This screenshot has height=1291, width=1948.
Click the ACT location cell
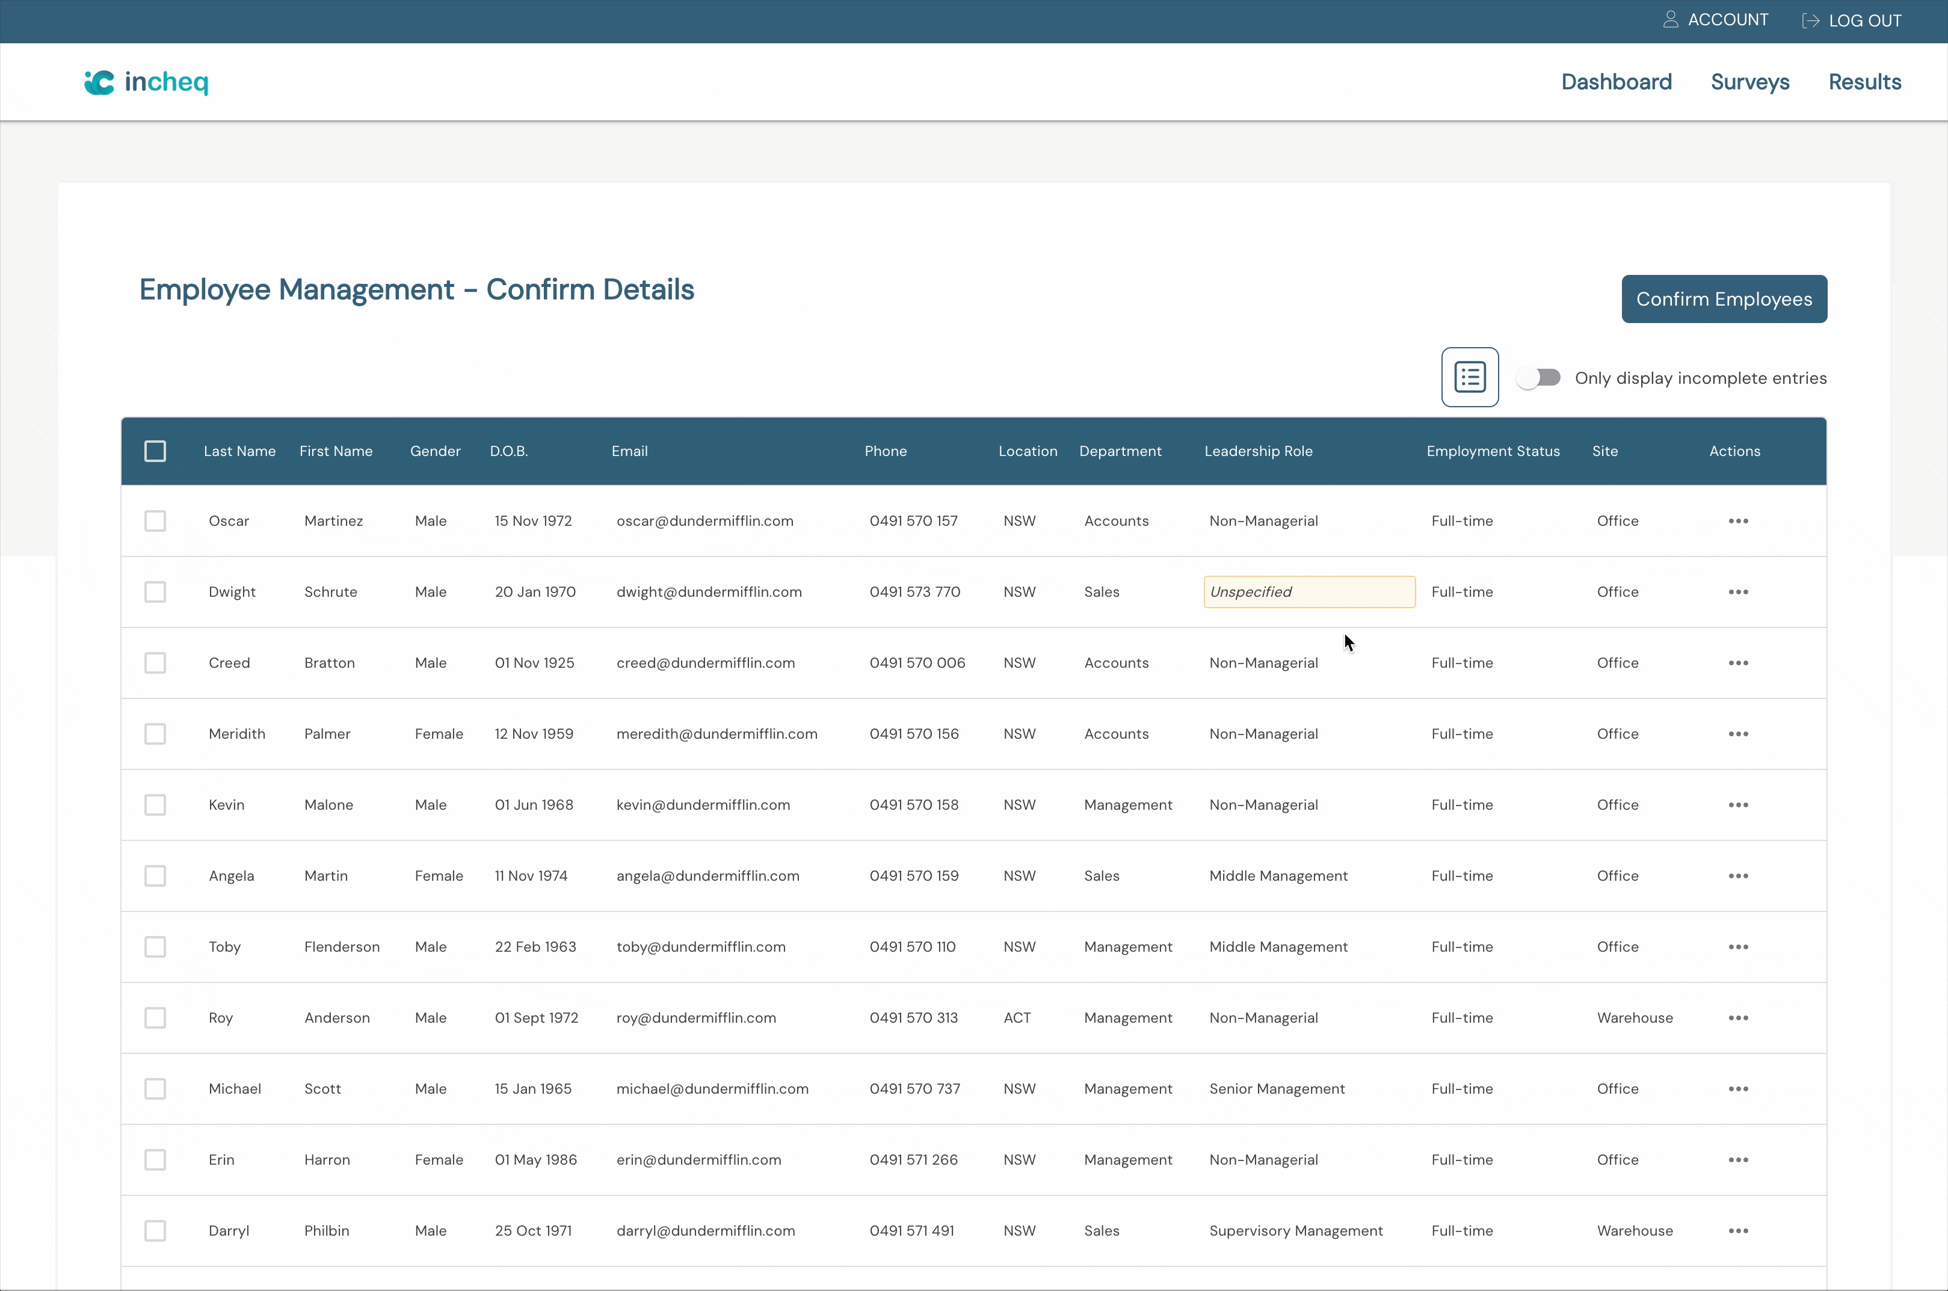click(x=1017, y=1018)
